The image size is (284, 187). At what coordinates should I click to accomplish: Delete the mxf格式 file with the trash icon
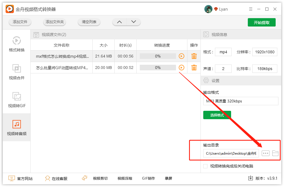[x=194, y=56]
